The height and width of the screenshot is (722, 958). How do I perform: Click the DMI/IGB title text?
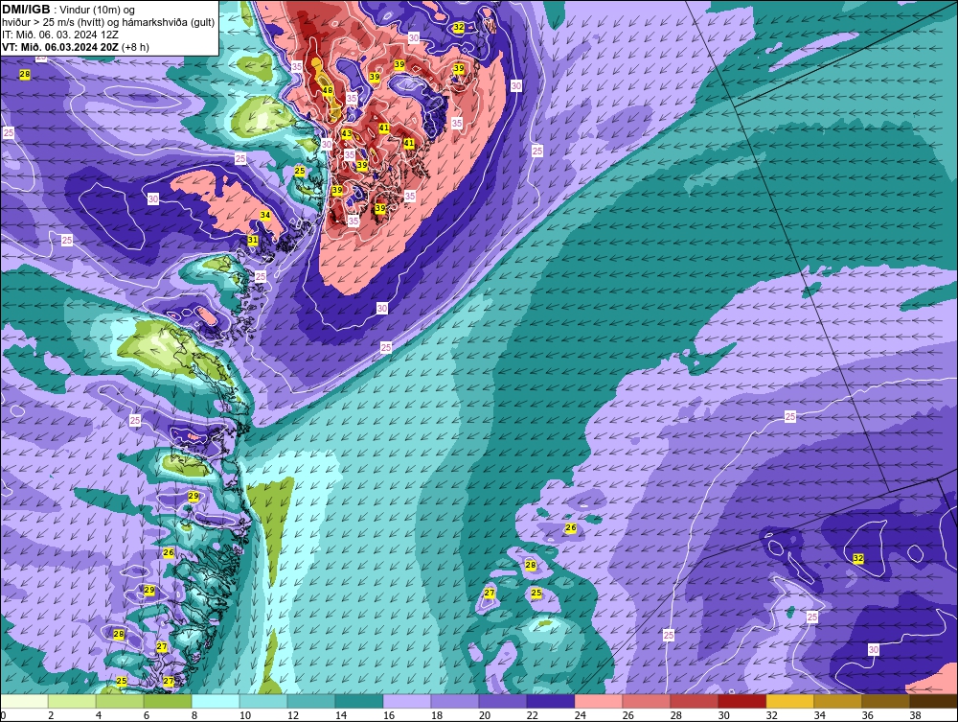(x=26, y=10)
